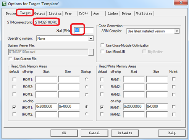This screenshot has width=189, height=140.
Task: Click the IROM2 Size field
Action: point(69,114)
